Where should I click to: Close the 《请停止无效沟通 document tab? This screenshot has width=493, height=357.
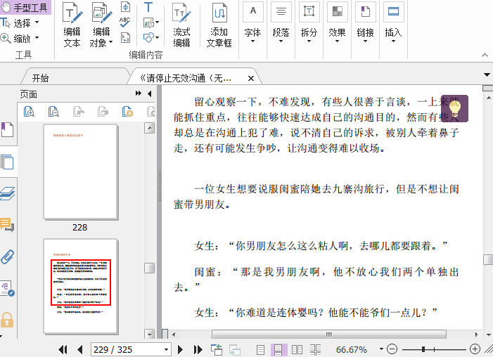tap(251, 78)
